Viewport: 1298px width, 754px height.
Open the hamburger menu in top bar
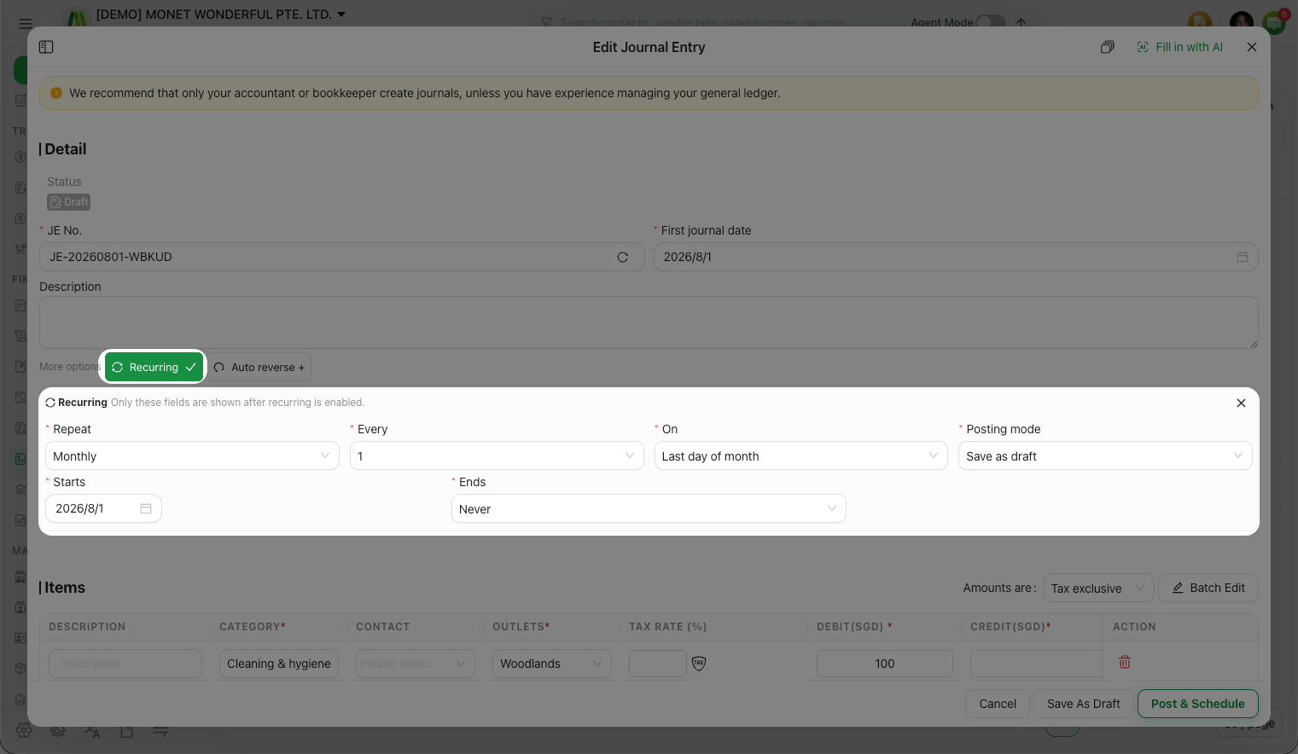tap(26, 24)
